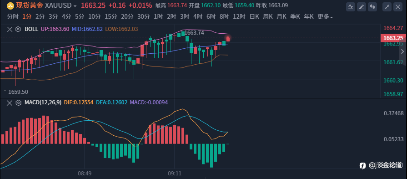
Task: Select the 2分 timeframe tab
Action: coord(40,17)
